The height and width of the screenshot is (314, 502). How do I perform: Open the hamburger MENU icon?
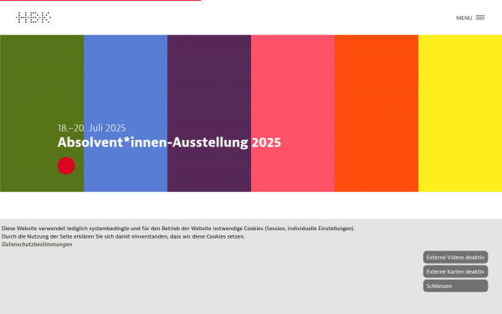pyautogui.click(x=480, y=18)
